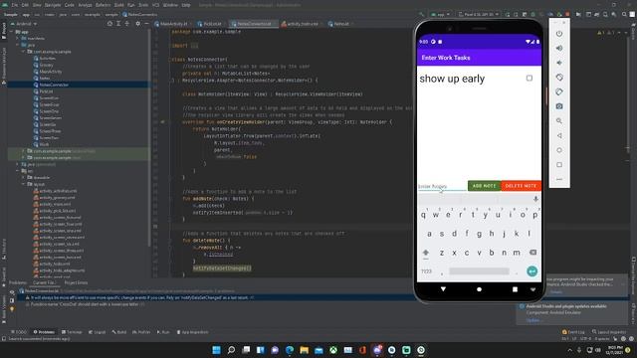Click the emulator toolbar Overview square
This screenshot has height=358, width=637.
click(x=559, y=165)
